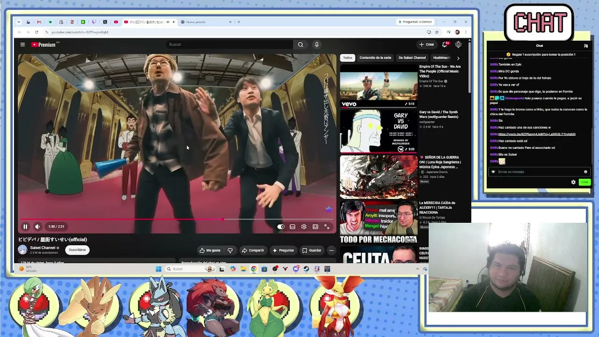Select the Todos filter chip
599x337 pixels.
[x=347, y=58]
